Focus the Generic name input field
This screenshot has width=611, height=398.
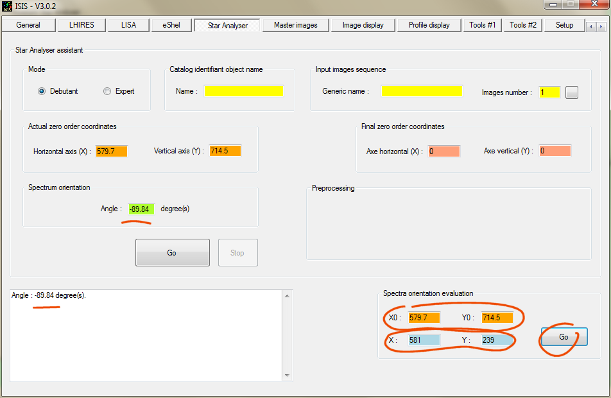pyautogui.click(x=422, y=91)
